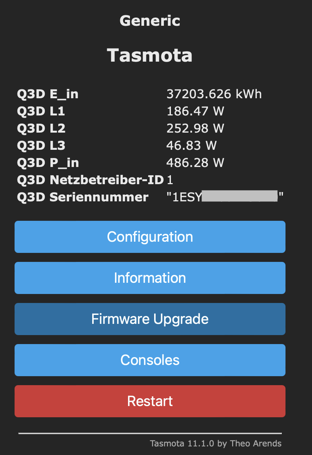
Task: Open the Configuration menu
Action: click(x=150, y=236)
